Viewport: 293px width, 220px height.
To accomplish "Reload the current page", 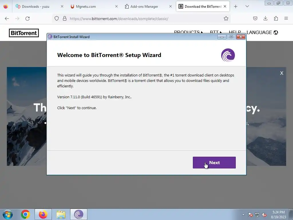I will pyautogui.click(x=27, y=19).
